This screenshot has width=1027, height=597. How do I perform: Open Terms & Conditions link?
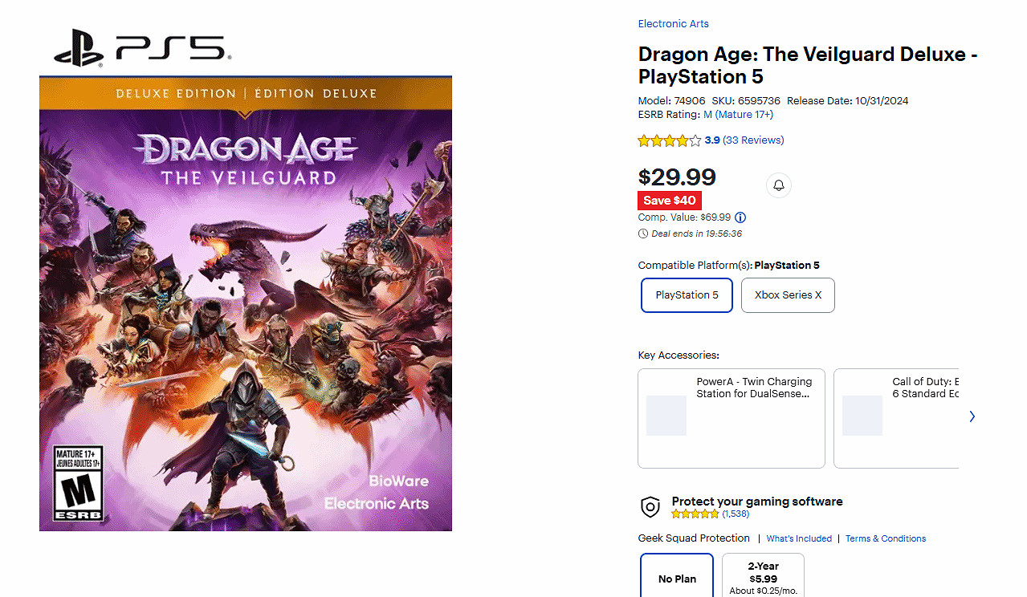pos(886,538)
